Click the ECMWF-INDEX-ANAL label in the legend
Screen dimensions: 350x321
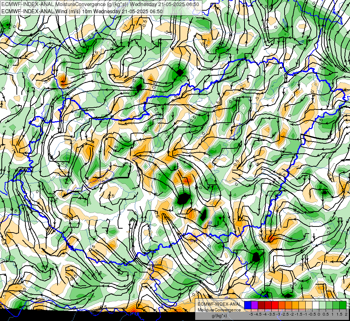(220, 304)
